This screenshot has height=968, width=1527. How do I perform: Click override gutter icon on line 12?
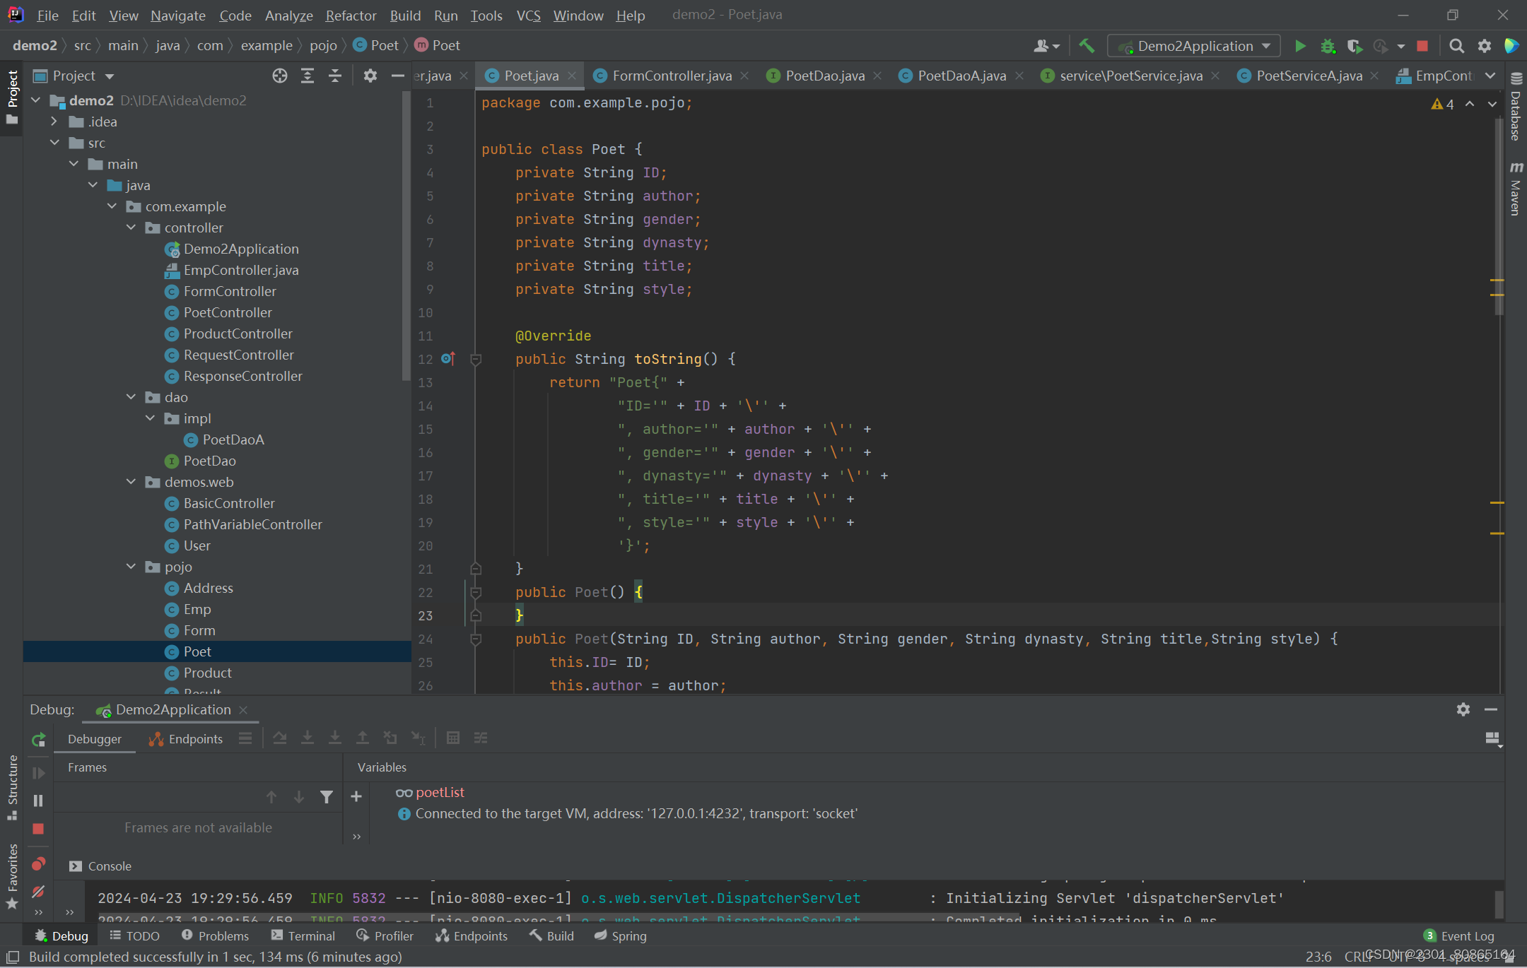[447, 359]
